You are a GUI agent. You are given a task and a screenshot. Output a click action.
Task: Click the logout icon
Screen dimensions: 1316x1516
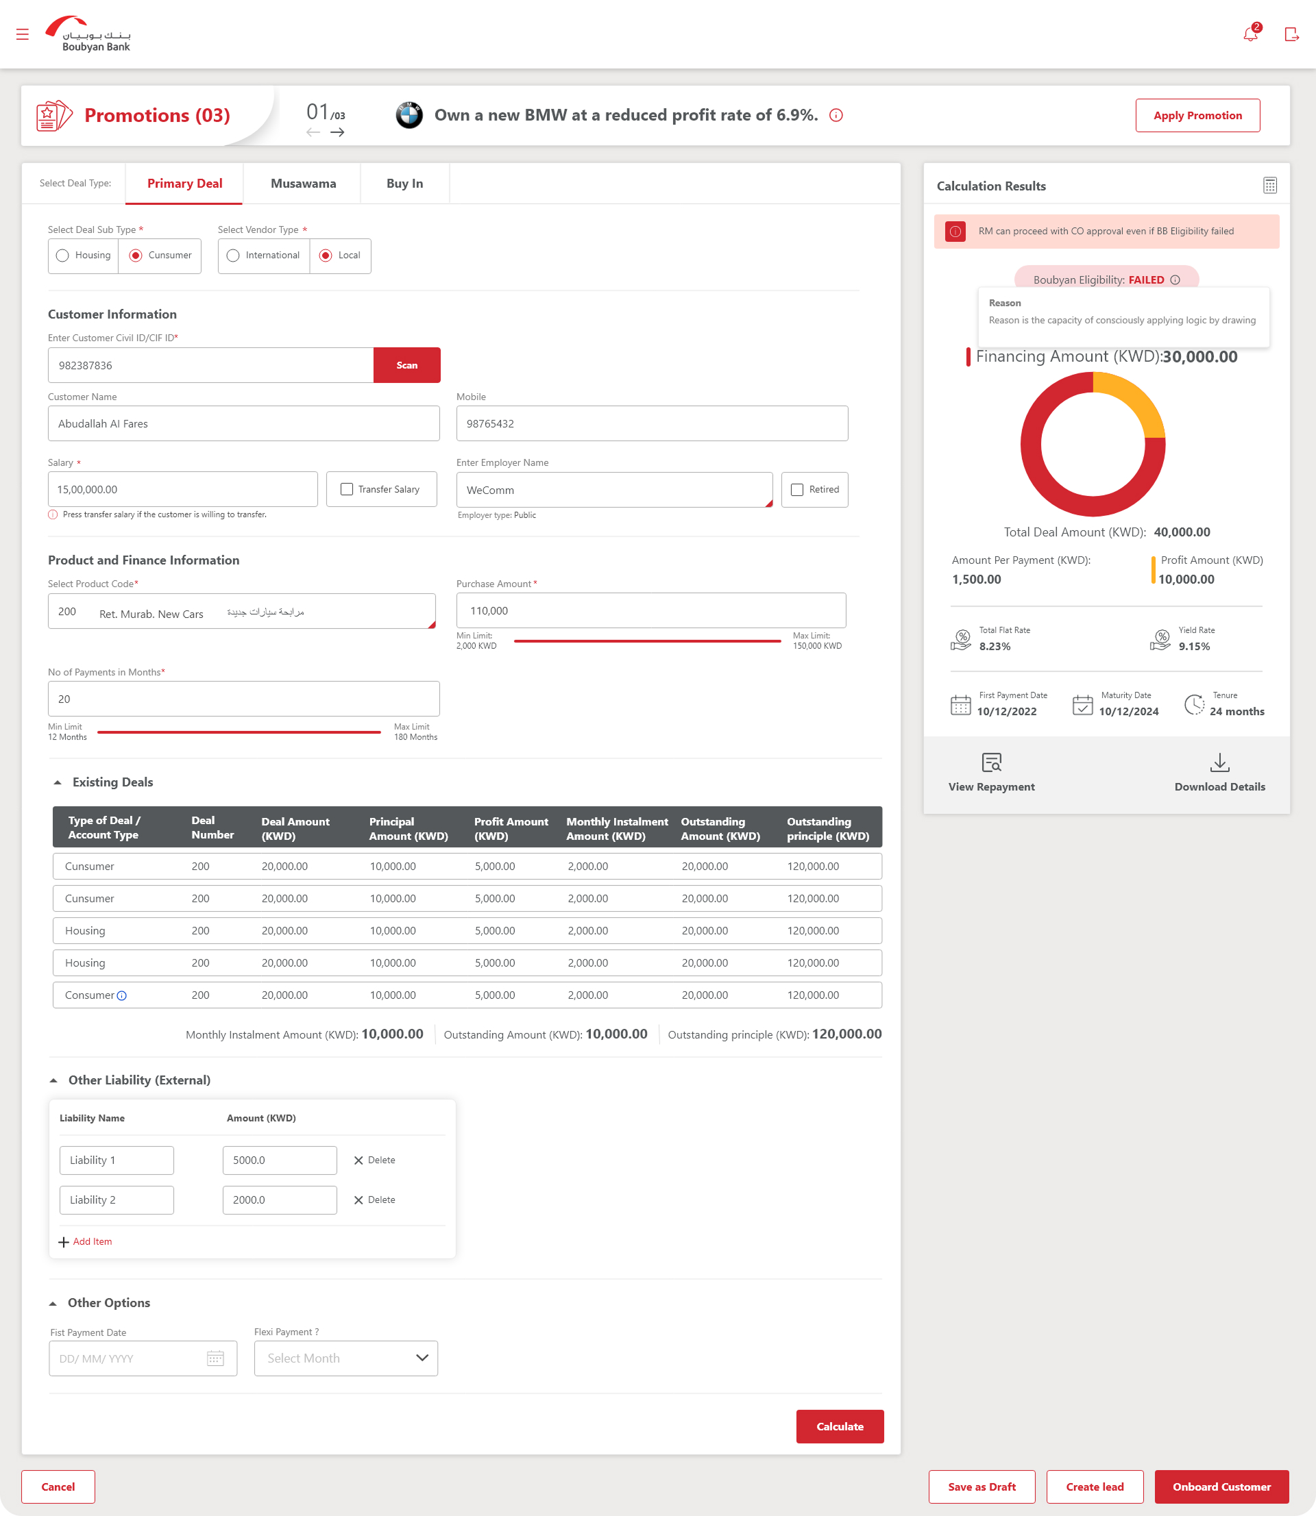coord(1291,34)
